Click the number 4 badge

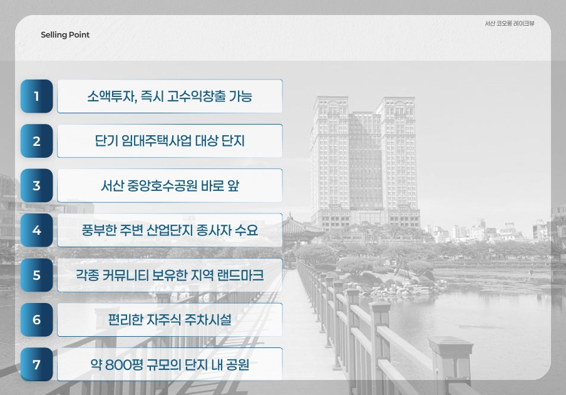36,230
